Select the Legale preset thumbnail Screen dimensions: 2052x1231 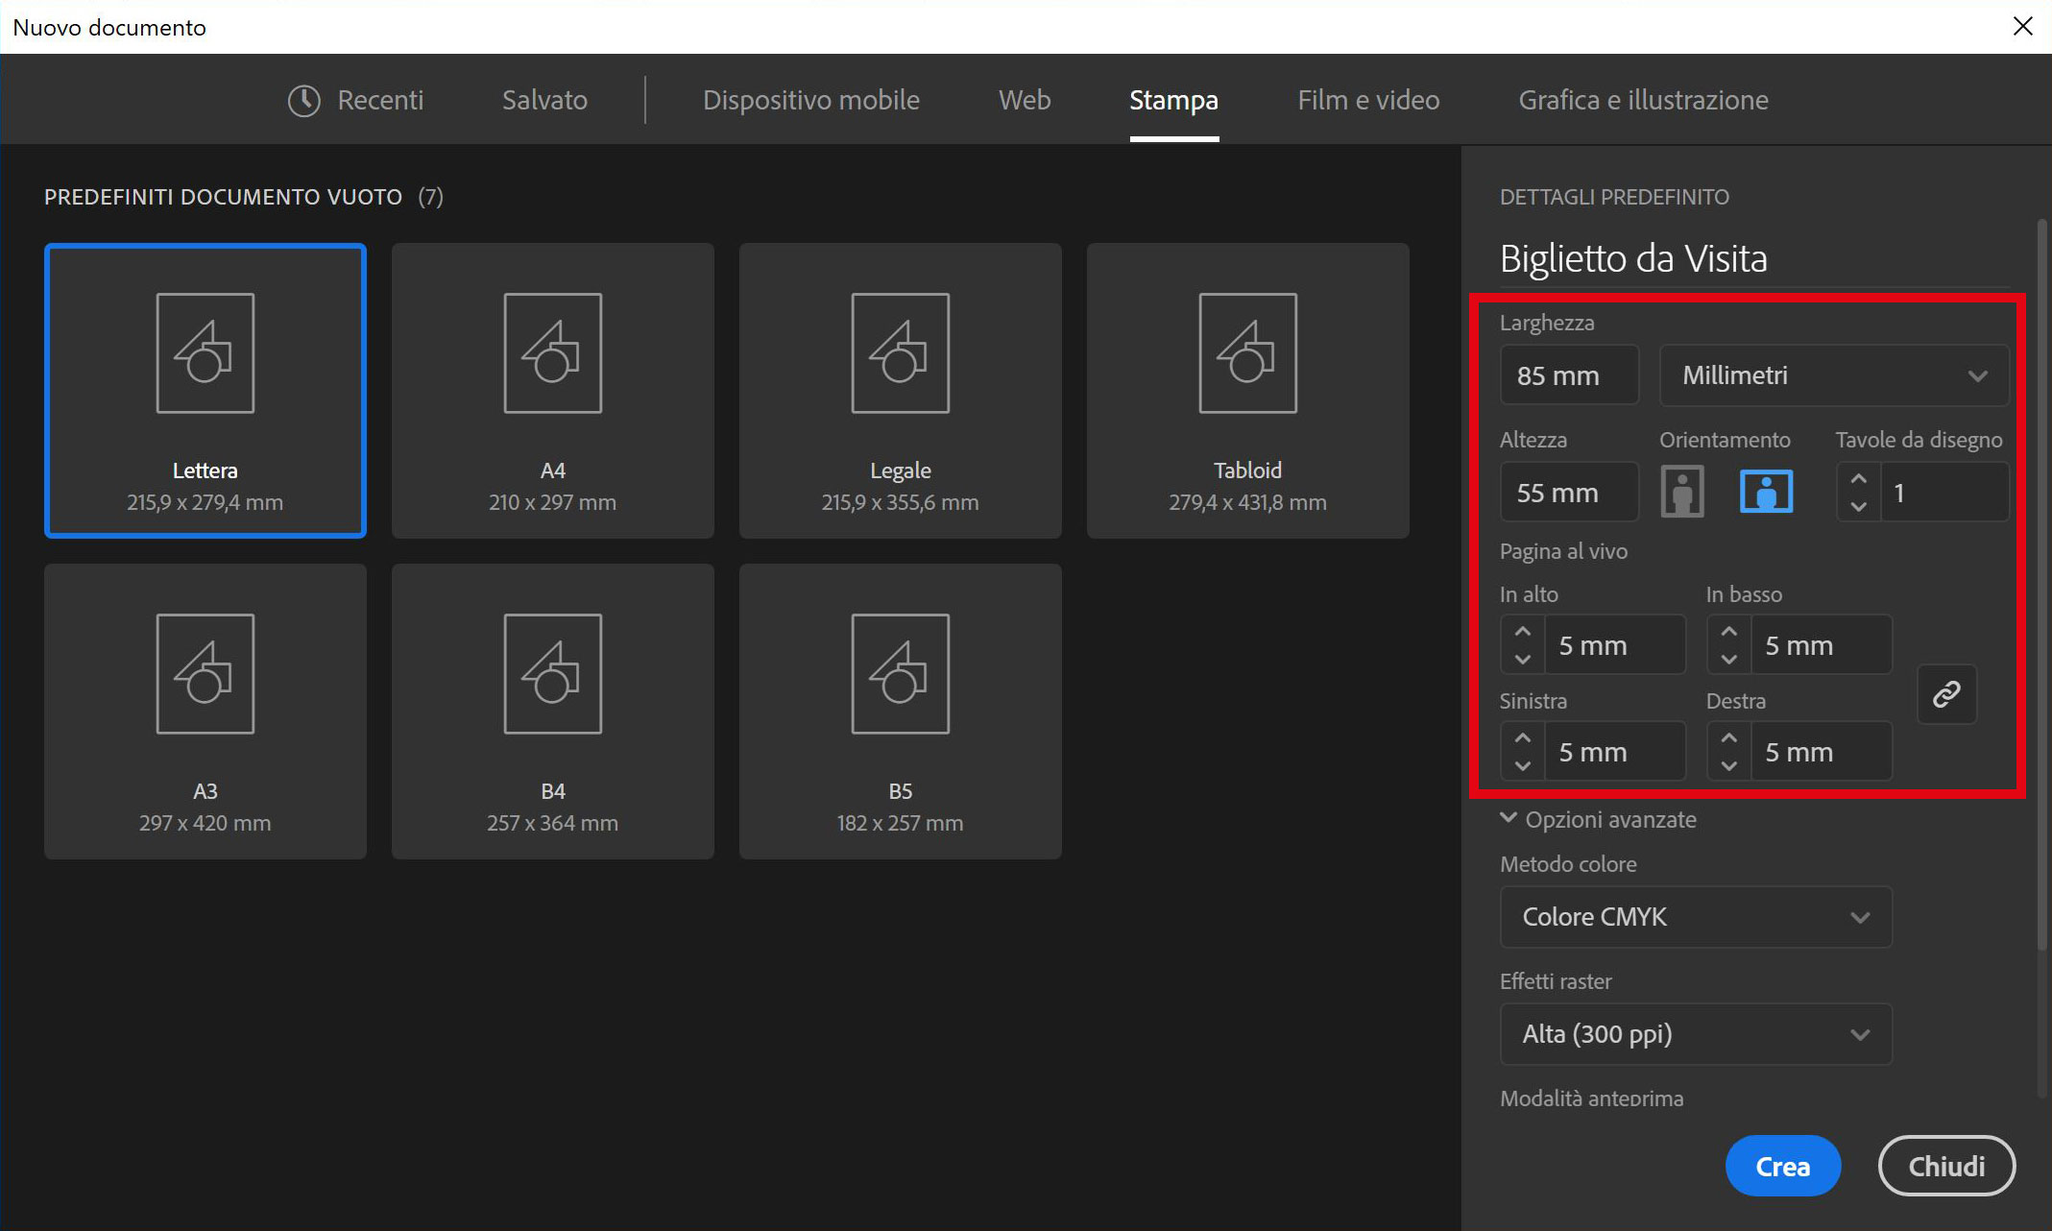900,390
